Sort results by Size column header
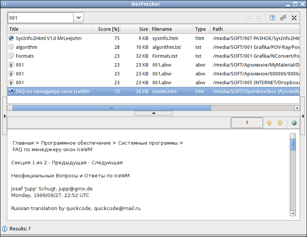Viewport: 307px width, 237px height. pos(135,29)
